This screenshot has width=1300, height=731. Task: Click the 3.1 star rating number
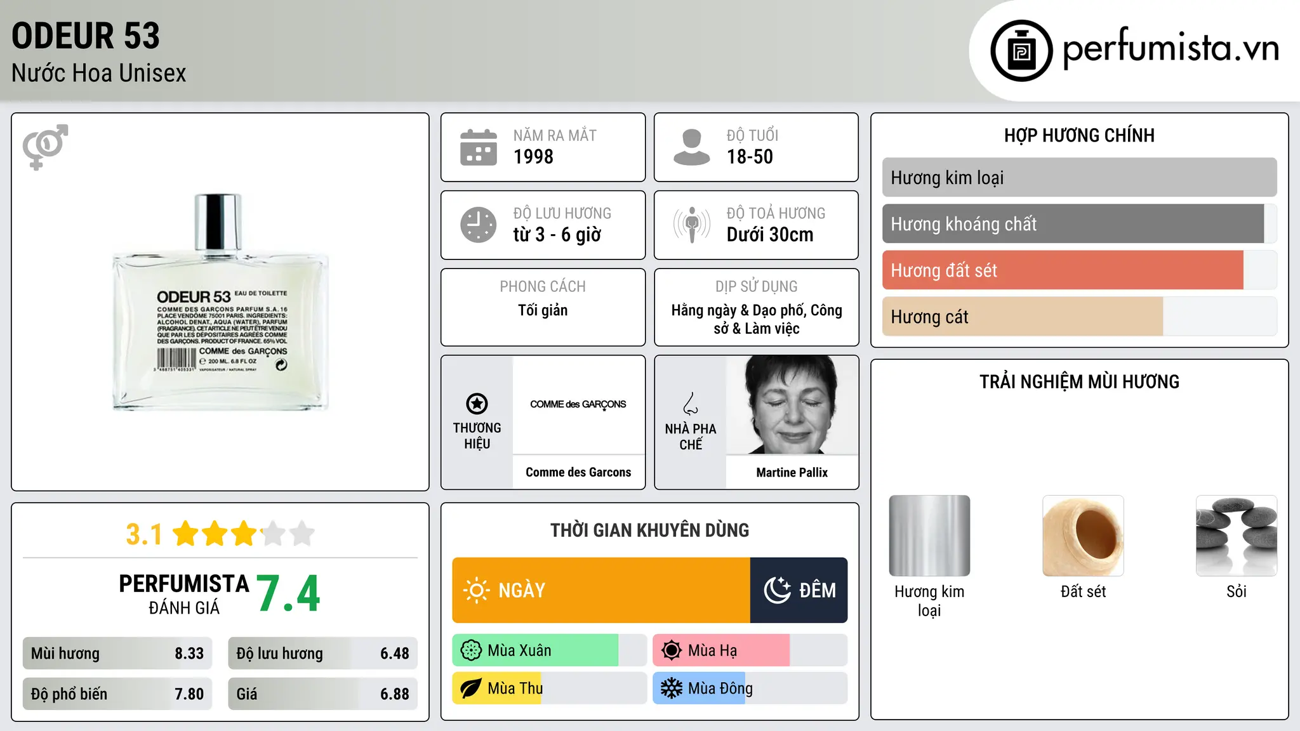(x=144, y=534)
